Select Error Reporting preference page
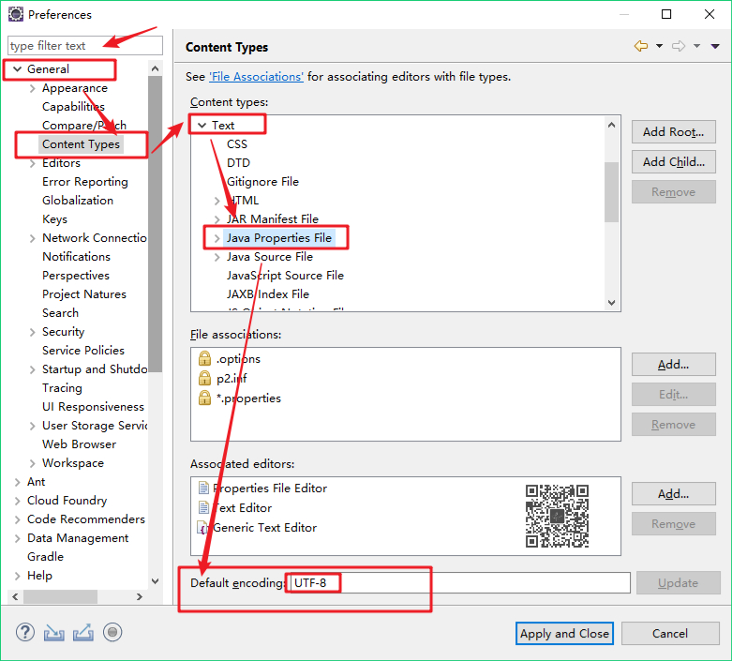 [x=85, y=182]
